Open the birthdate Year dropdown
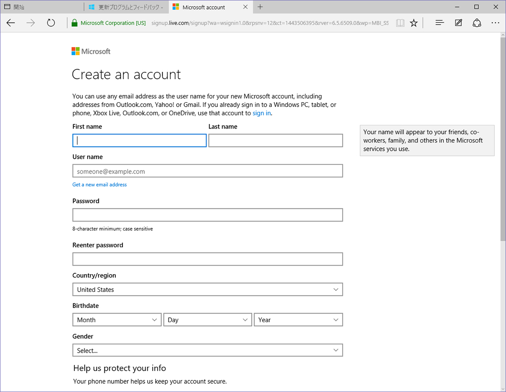The width and height of the screenshot is (506, 392). click(x=298, y=320)
